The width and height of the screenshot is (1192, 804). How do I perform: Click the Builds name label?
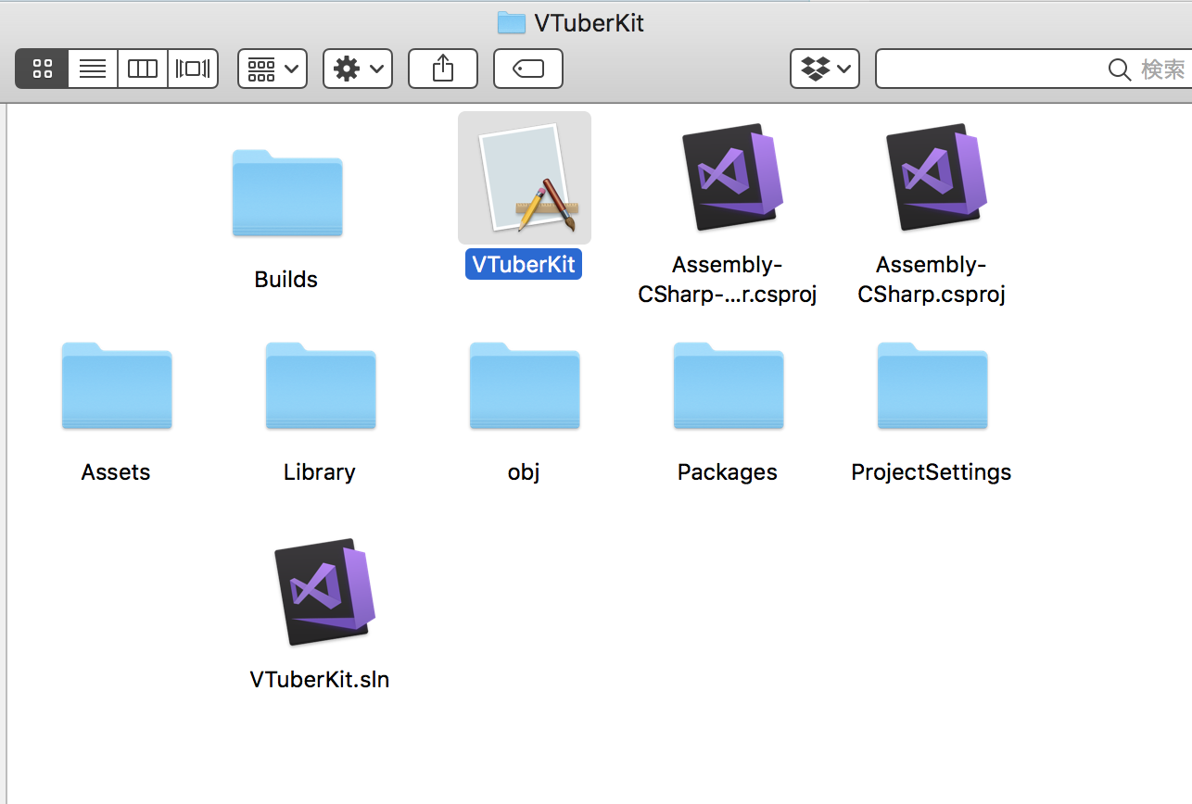point(286,280)
